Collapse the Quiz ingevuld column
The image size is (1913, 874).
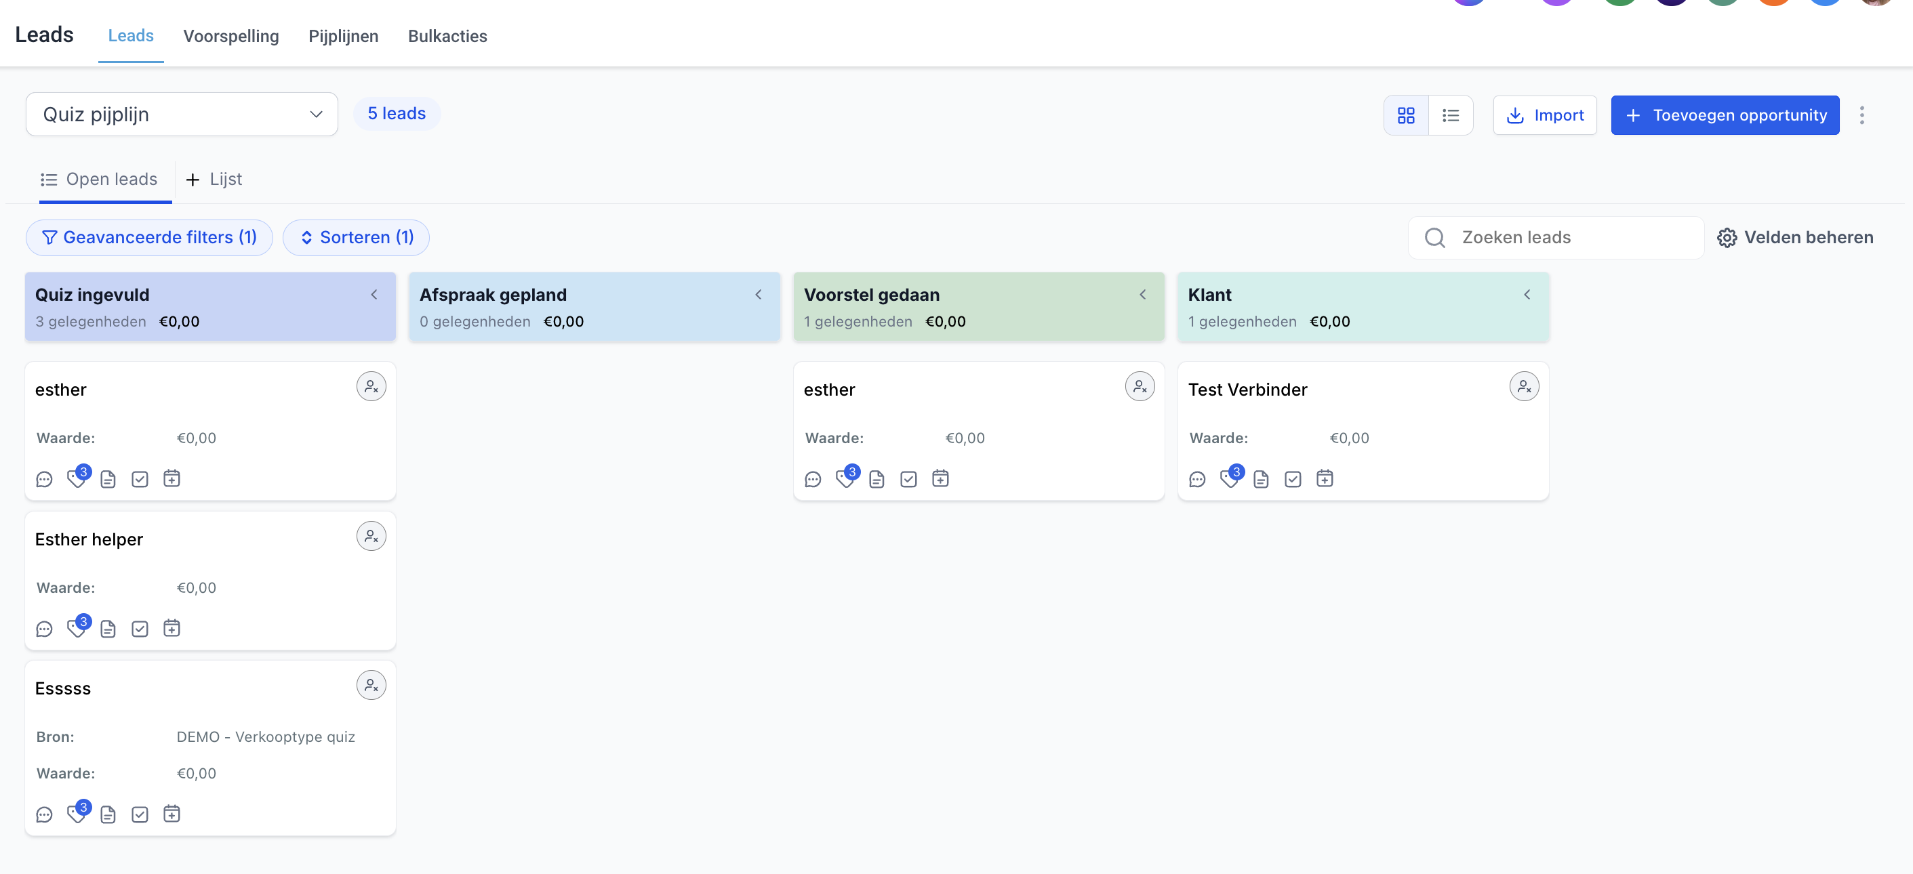pyautogui.click(x=374, y=295)
